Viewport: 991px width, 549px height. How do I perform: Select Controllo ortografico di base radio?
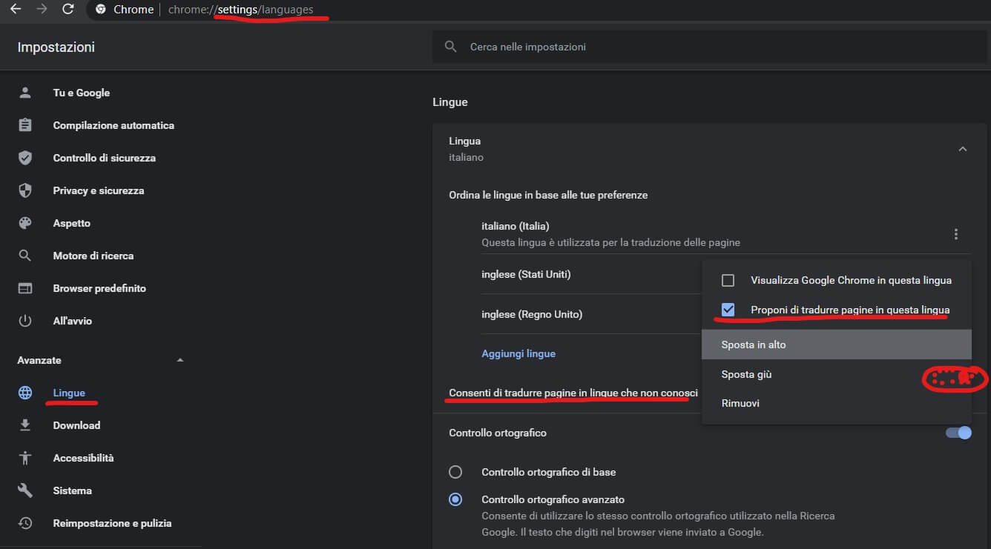click(x=455, y=472)
